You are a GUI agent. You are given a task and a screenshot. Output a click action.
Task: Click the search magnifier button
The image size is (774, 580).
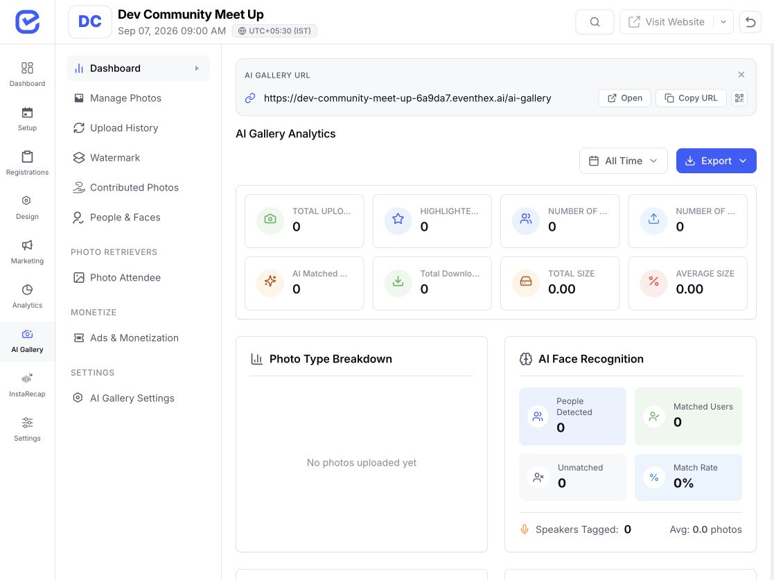click(595, 21)
